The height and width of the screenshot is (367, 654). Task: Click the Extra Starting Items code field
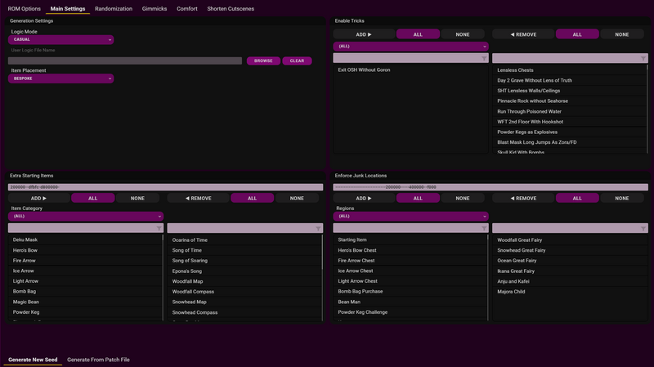165,187
